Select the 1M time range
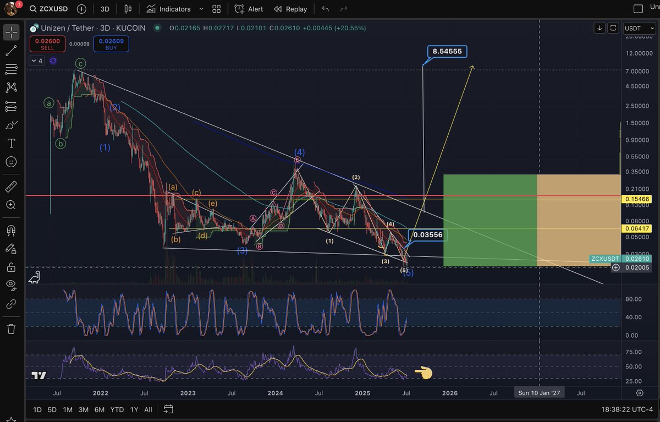The height and width of the screenshot is (422, 660). click(68, 409)
